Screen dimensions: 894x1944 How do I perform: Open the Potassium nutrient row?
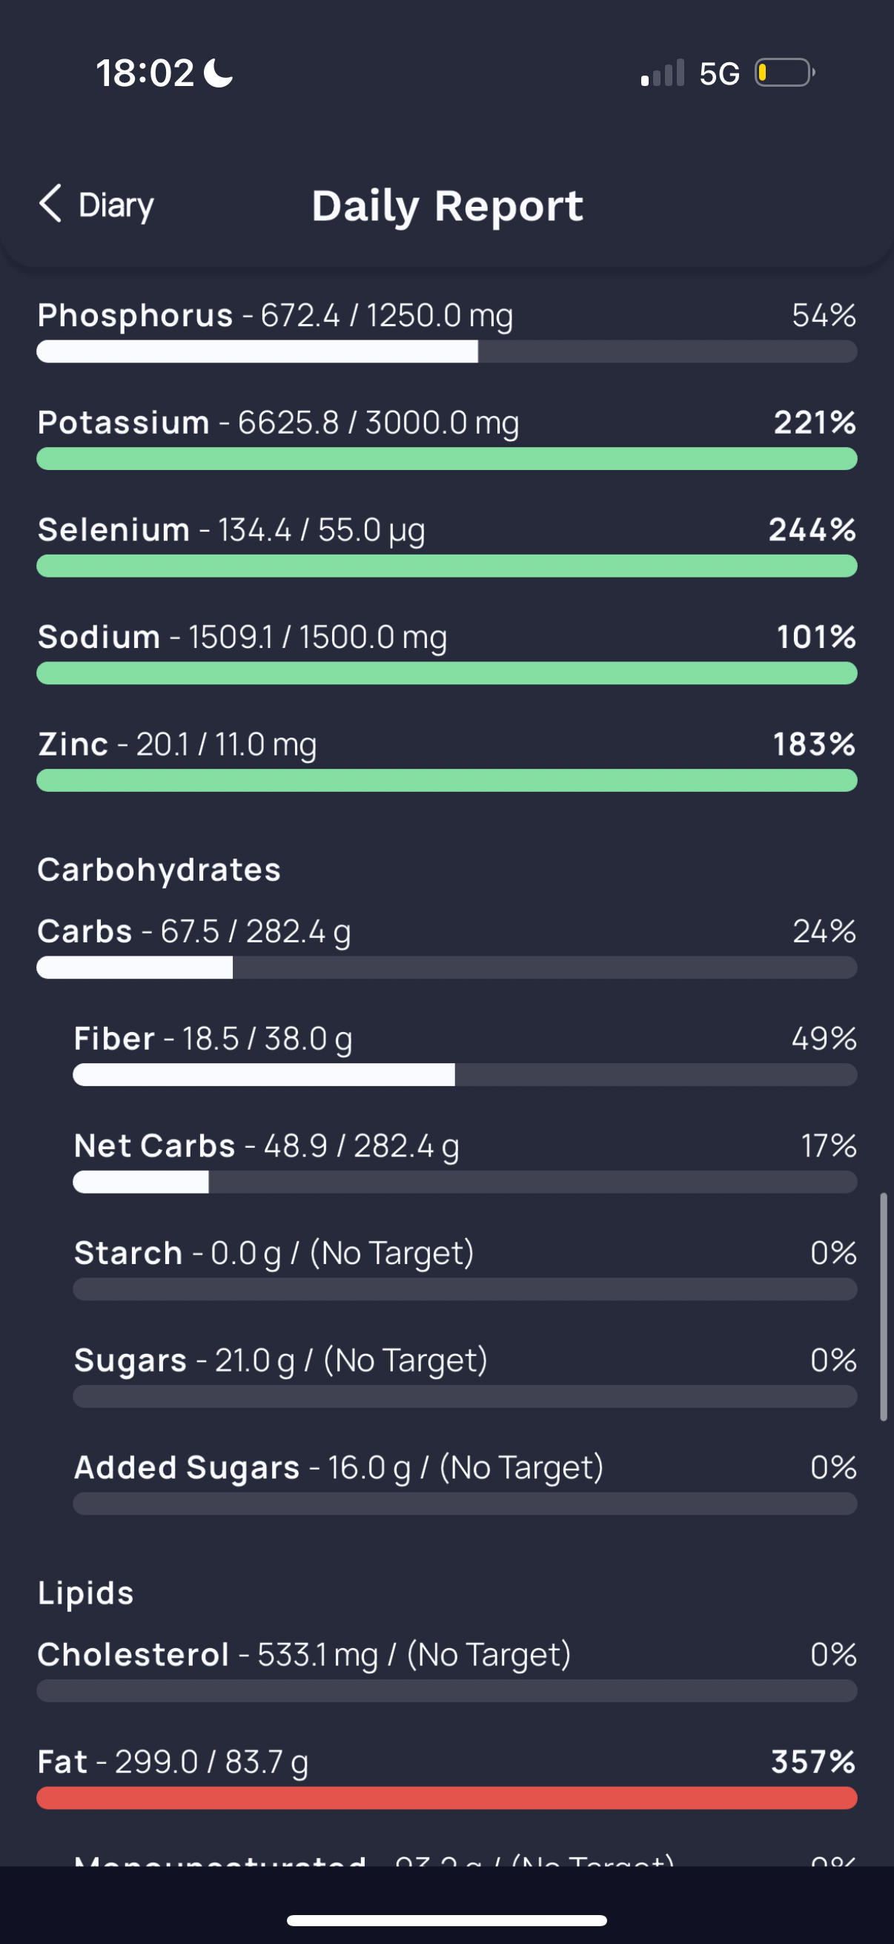coord(446,437)
